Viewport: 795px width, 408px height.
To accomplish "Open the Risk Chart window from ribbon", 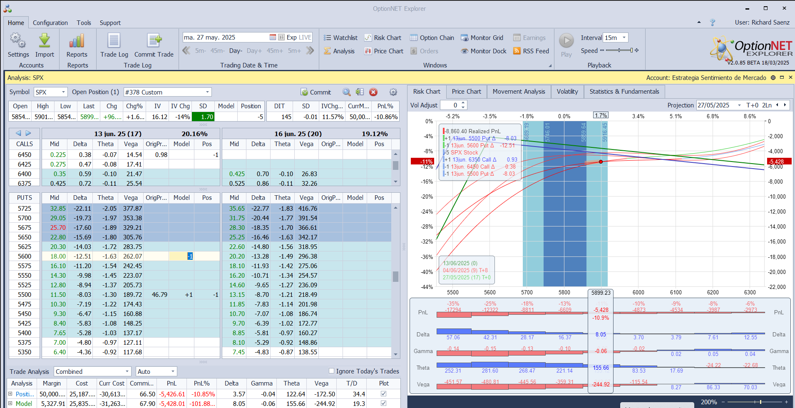I will [383, 38].
